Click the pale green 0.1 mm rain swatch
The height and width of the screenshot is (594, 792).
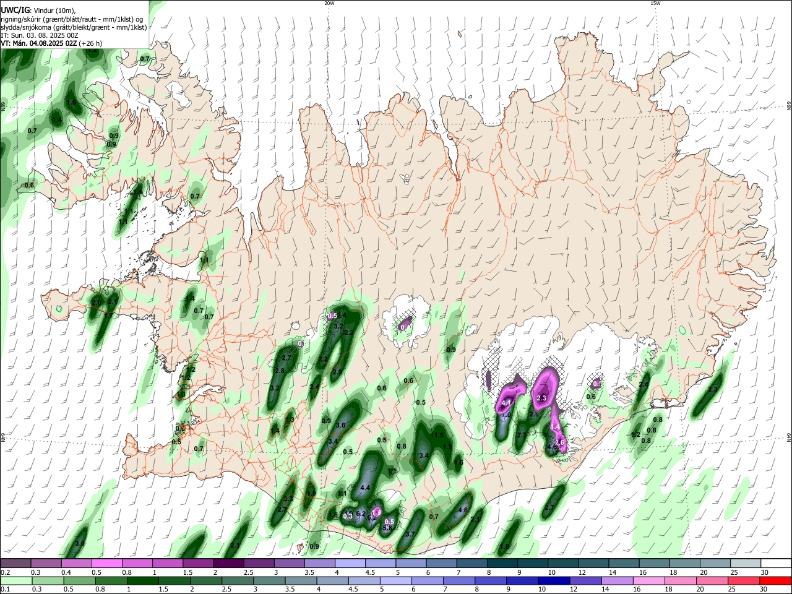(15, 580)
